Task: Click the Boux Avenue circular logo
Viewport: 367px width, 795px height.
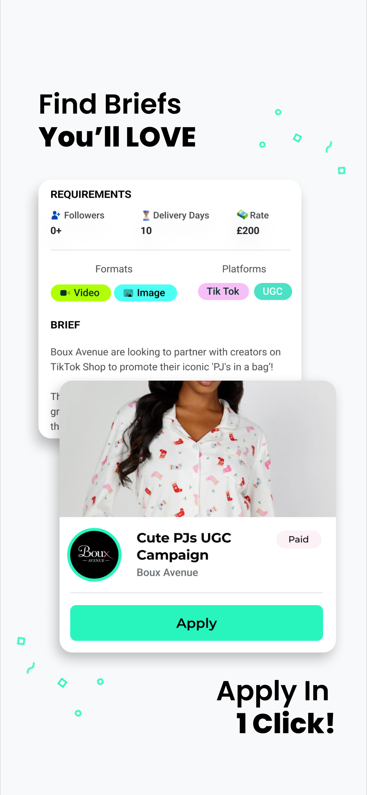Action: (x=94, y=555)
